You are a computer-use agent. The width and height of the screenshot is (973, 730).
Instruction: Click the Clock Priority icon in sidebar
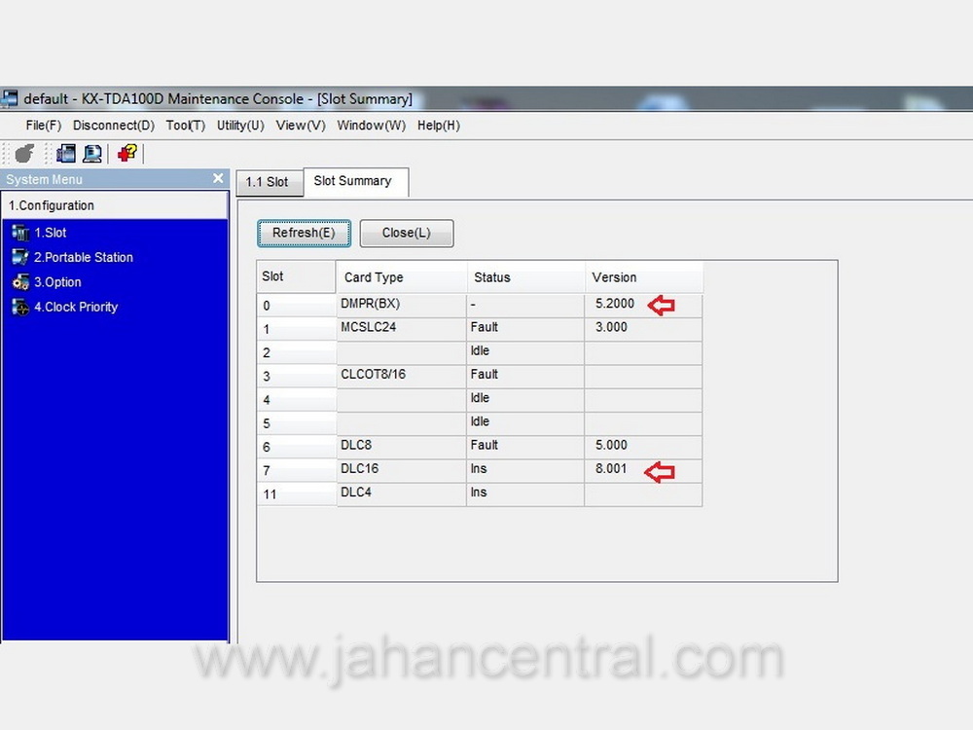pyautogui.click(x=20, y=307)
